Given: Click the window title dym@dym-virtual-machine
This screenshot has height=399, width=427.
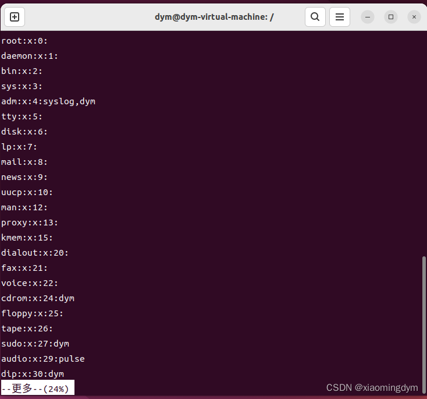Looking at the screenshot, I should click(x=214, y=17).
